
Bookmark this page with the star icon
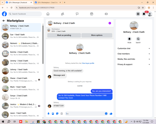coord(143,7)
